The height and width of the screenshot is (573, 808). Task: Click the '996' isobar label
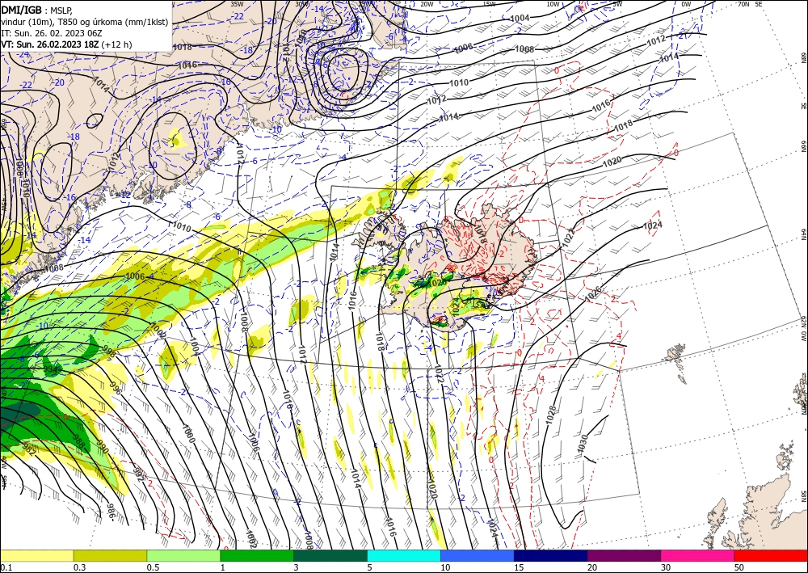pyautogui.click(x=116, y=389)
